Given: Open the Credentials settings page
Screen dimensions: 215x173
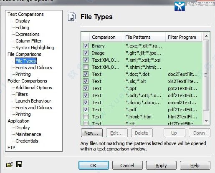Looking at the screenshot, I should [x=27, y=141].
